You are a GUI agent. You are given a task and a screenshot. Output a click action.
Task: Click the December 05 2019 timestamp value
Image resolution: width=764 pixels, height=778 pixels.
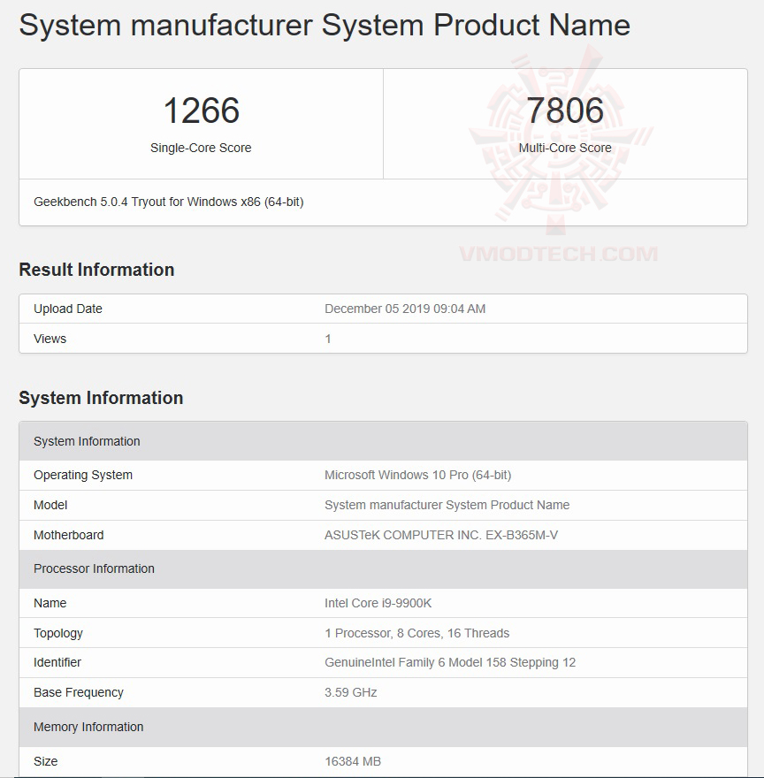pos(403,309)
